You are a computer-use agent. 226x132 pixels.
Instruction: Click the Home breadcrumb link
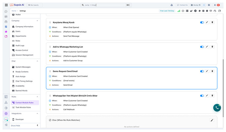[x=14, y=11]
